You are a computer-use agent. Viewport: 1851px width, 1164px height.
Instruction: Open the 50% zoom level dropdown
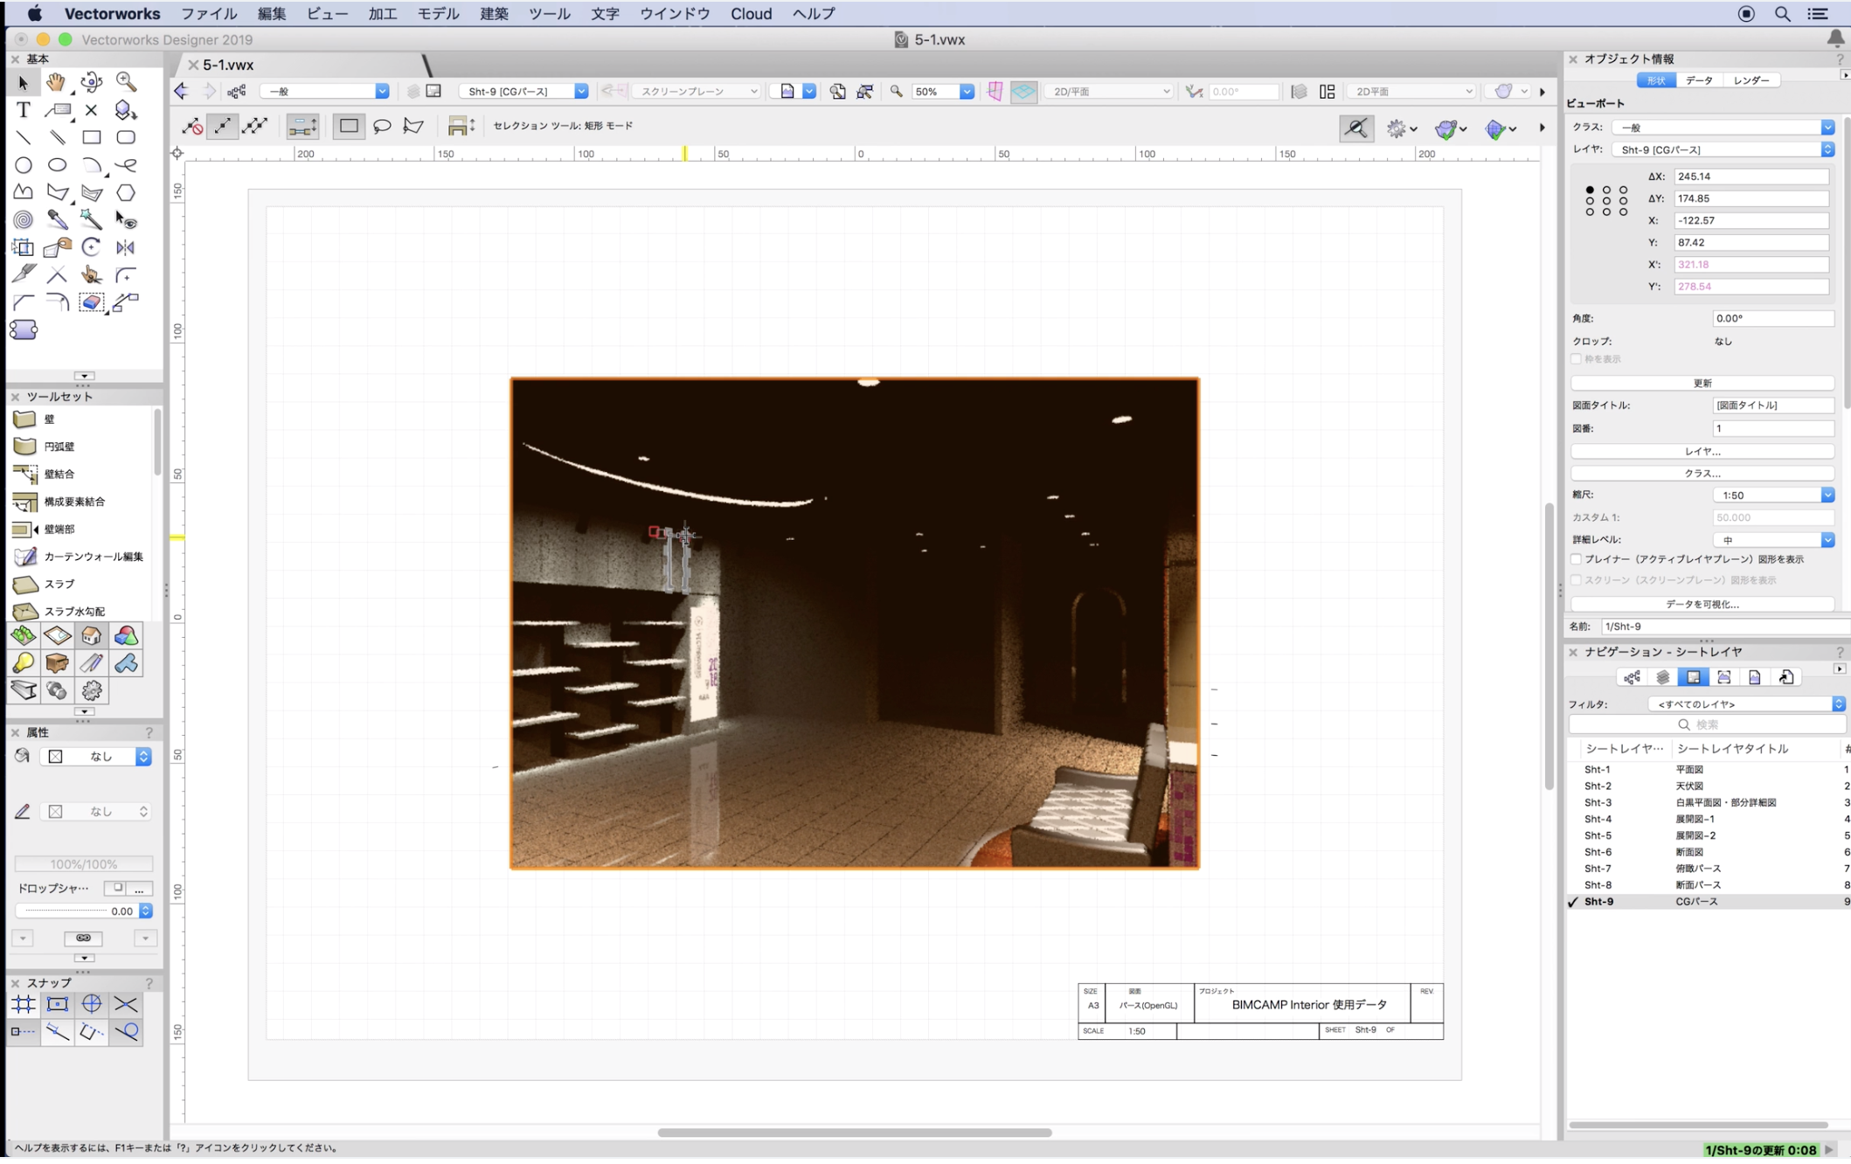[x=942, y=92]
